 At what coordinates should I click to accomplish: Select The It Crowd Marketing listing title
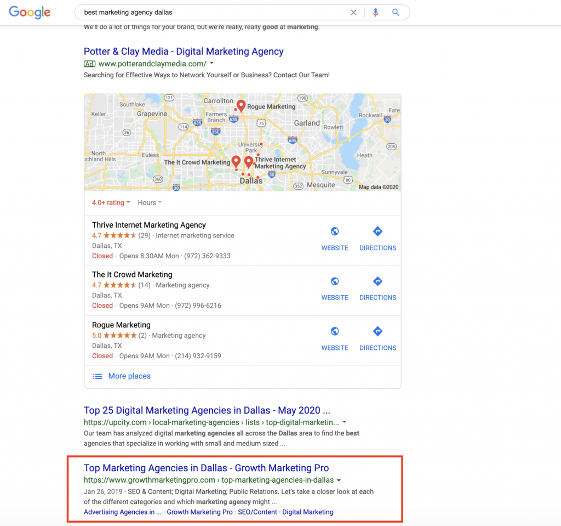pos(132,275)
